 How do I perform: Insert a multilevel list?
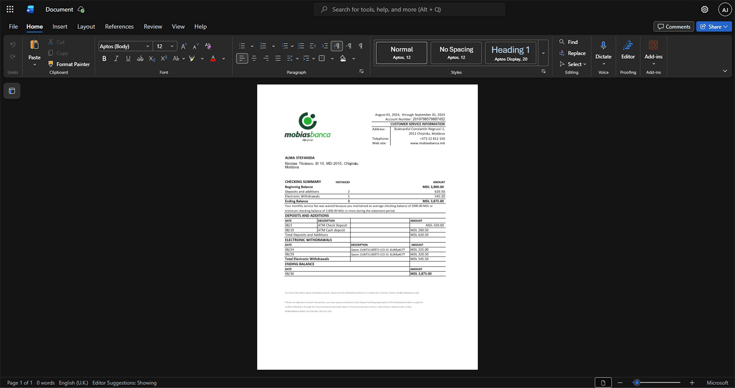(x=285, y=46)
